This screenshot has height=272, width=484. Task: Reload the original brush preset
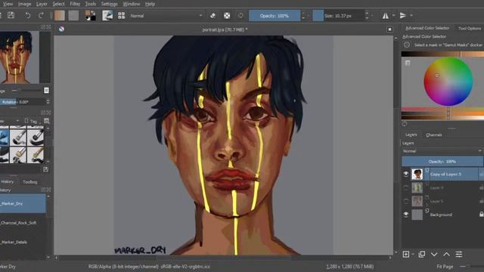(240, 15)
